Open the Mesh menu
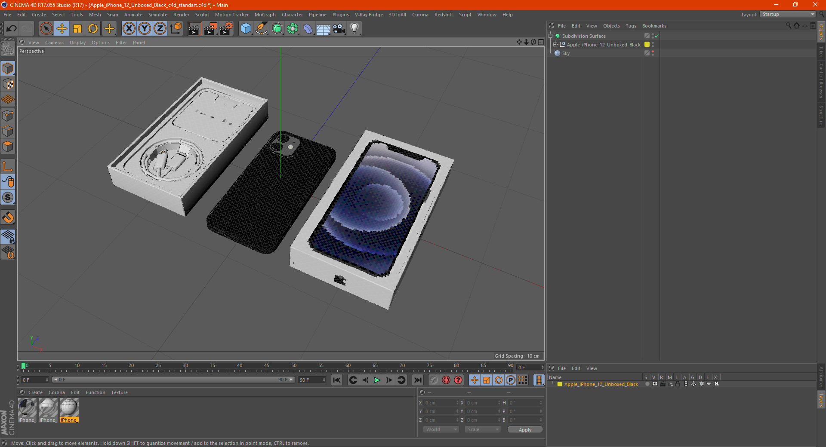Viewport: 826px width, 447px height. click(x=95, y=15)
